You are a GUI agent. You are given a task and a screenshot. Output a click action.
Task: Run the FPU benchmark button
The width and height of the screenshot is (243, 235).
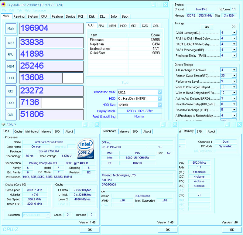11,54
